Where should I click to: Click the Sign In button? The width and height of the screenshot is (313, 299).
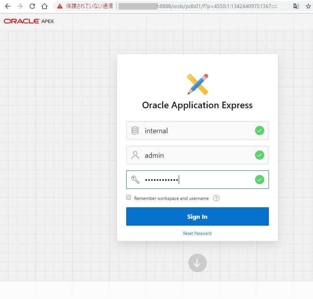[198, 216]
